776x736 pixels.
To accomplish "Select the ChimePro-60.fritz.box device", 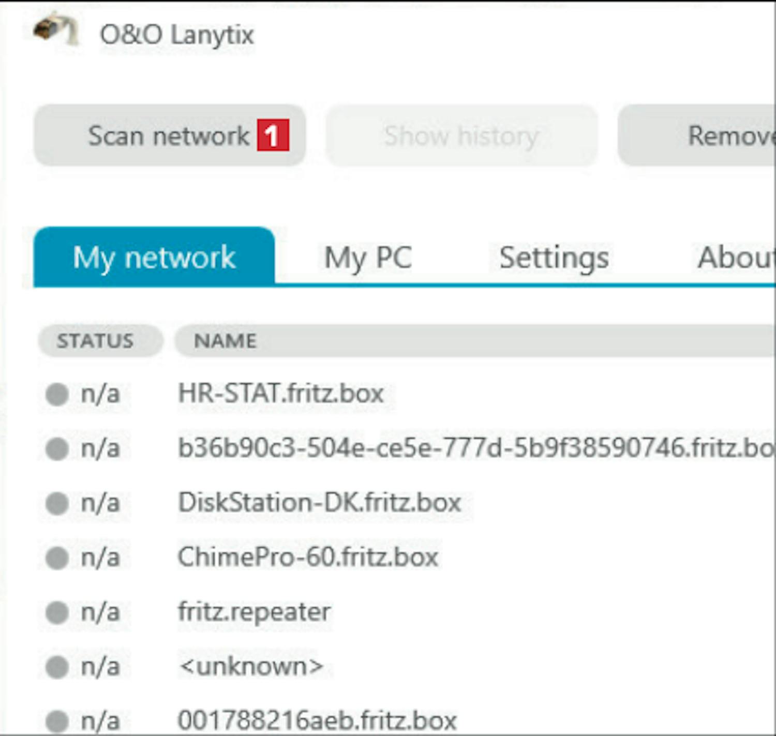I will [308, 557].
